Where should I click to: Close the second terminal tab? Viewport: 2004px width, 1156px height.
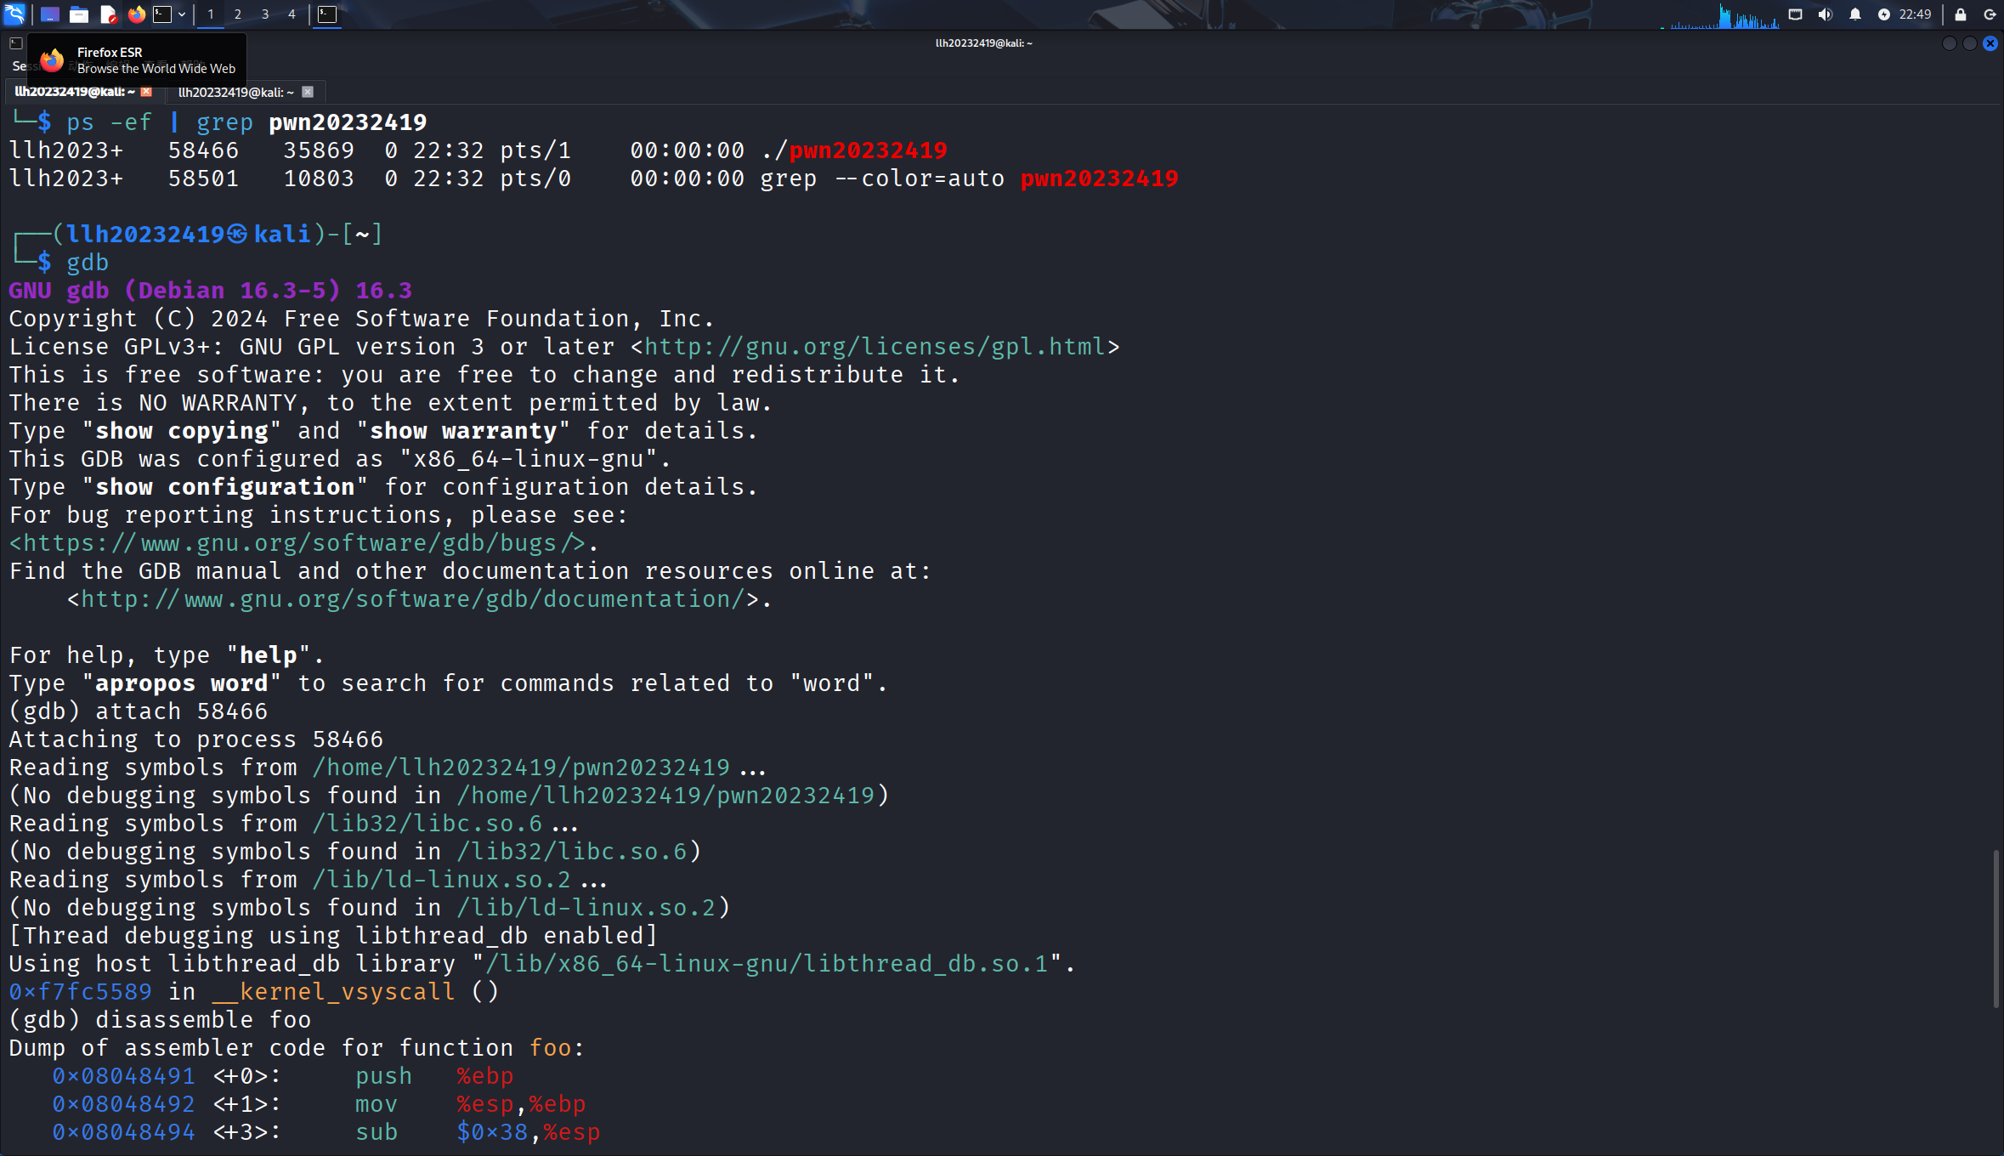pos(308,92)
